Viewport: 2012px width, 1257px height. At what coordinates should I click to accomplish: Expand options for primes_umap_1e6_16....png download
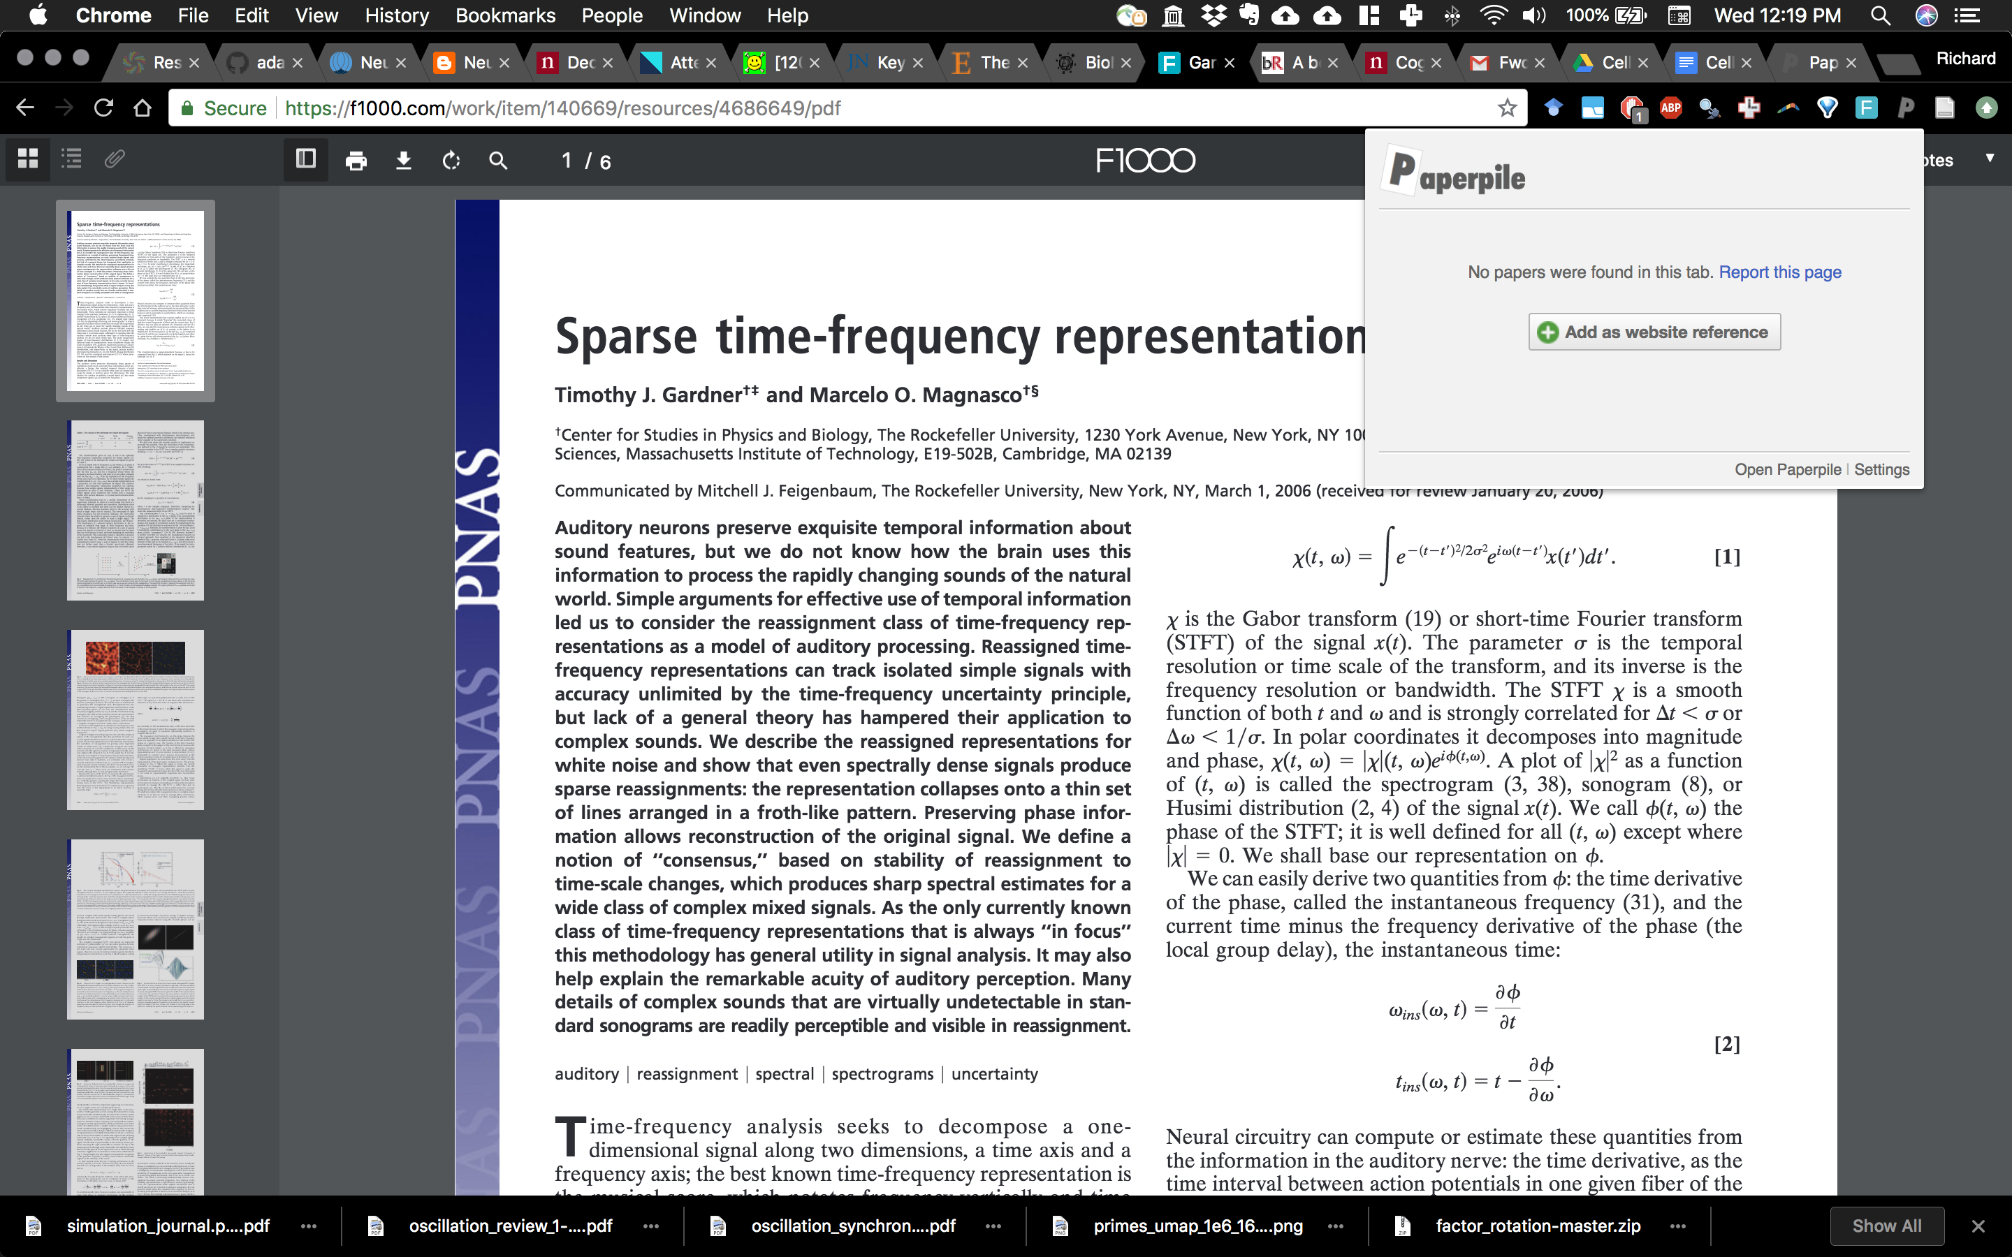coord(1336,1226)
